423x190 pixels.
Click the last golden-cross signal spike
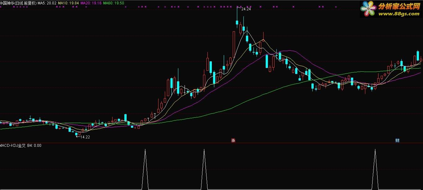tap(375, 169)
